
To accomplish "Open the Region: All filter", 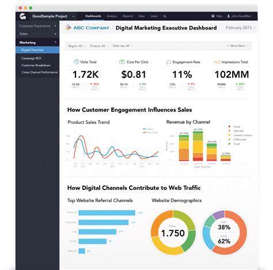I will tap(77, 46).
